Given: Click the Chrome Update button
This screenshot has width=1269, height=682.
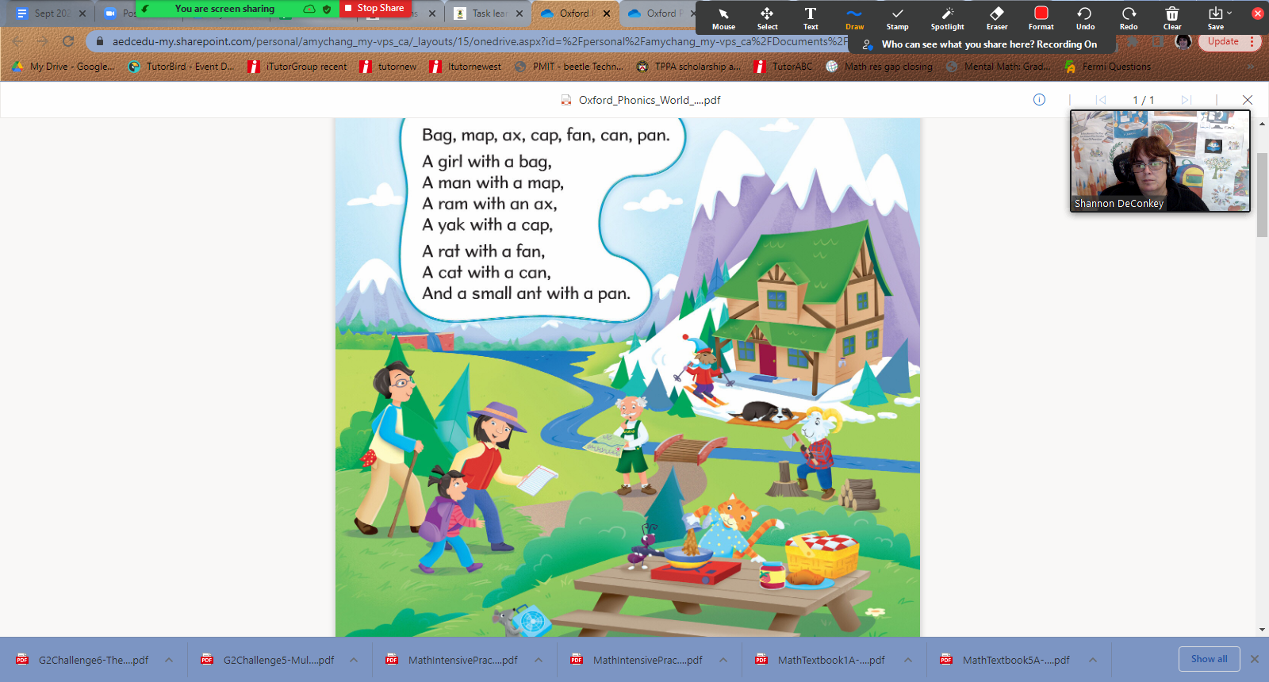Looking at the screenshot, I should click(1223, 41).
